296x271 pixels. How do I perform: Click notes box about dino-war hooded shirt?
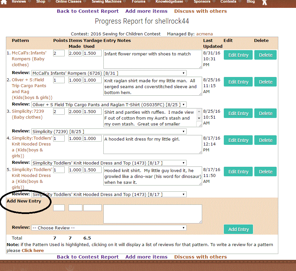153,176
